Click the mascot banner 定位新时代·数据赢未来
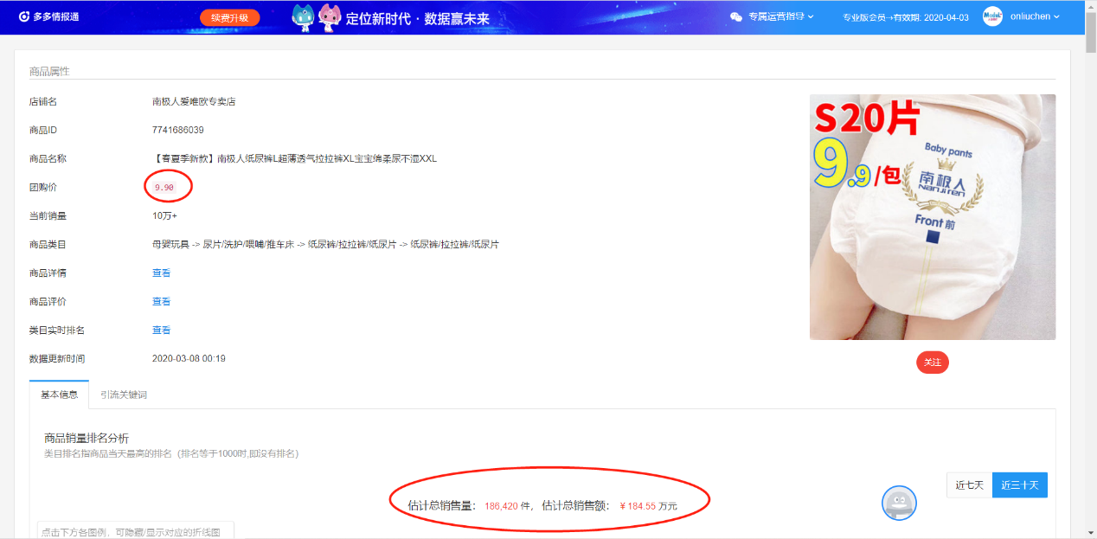 (x=390, y=17)
